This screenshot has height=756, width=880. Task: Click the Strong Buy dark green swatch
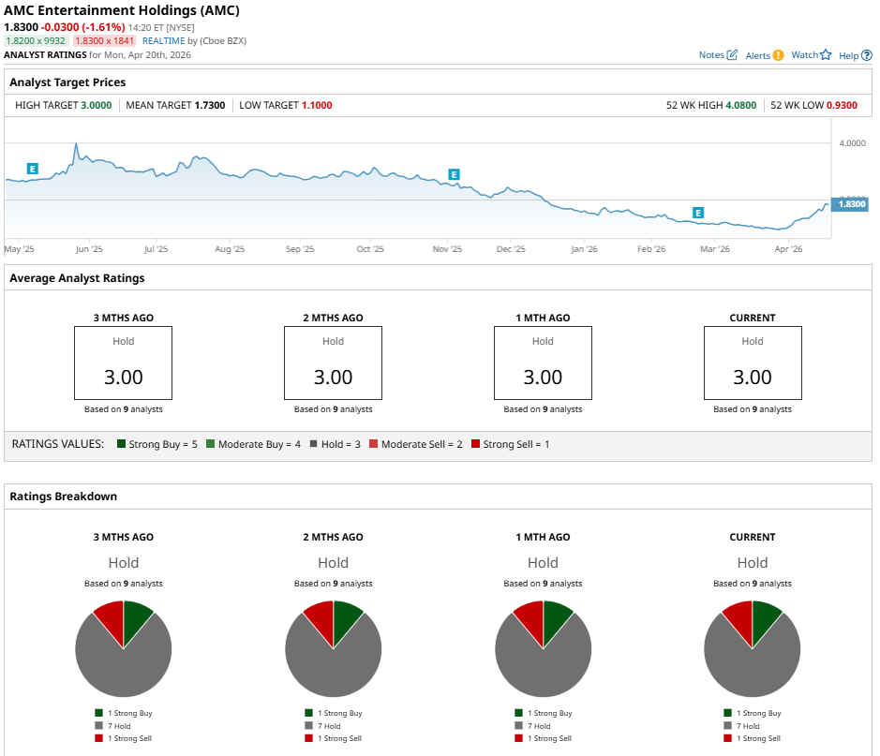(x=121, y=444)
